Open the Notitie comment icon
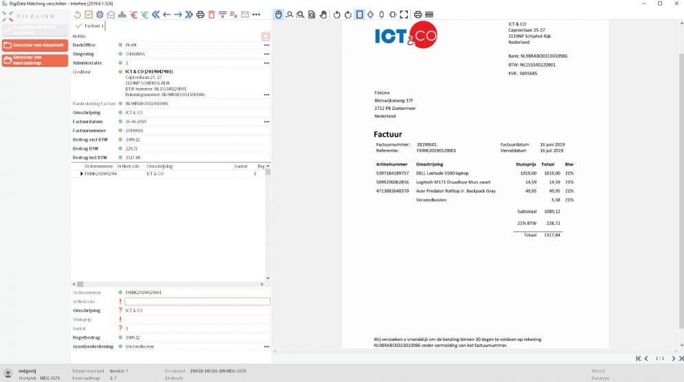Viewport: 684px width, 382px height. (265, 36)
